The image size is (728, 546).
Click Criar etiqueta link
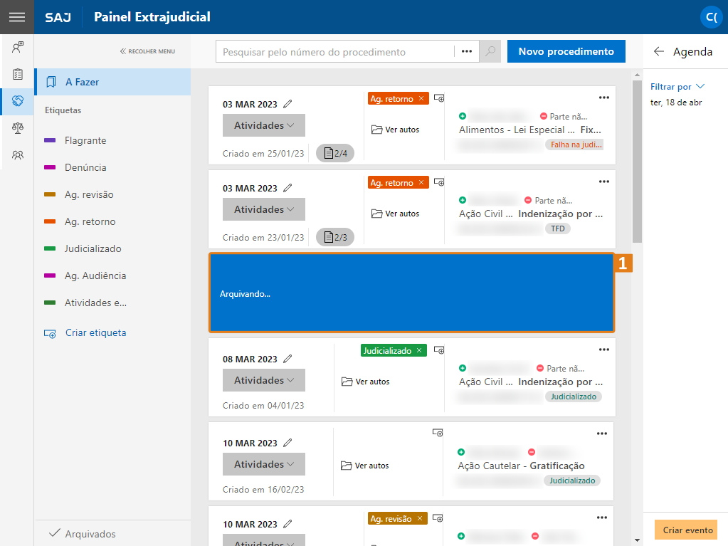[x=85, y=333]
